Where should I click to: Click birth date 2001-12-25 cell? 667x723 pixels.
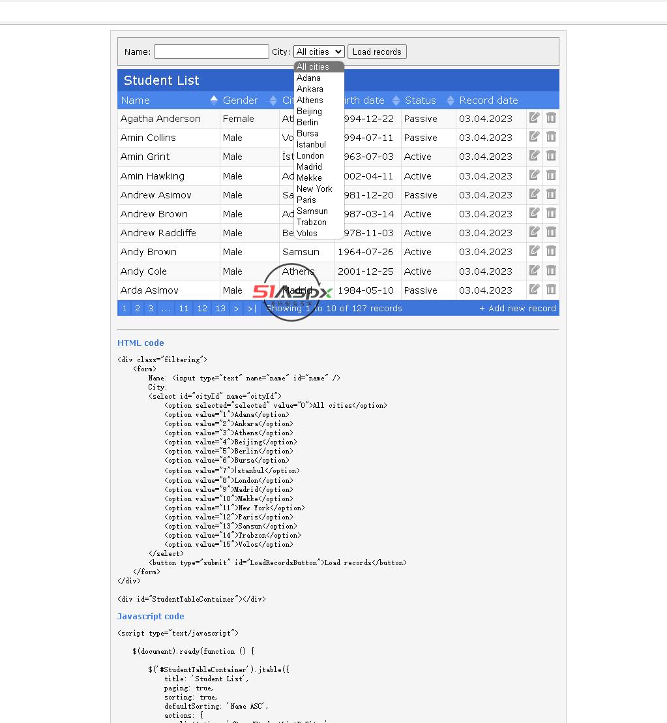point(368,271)
